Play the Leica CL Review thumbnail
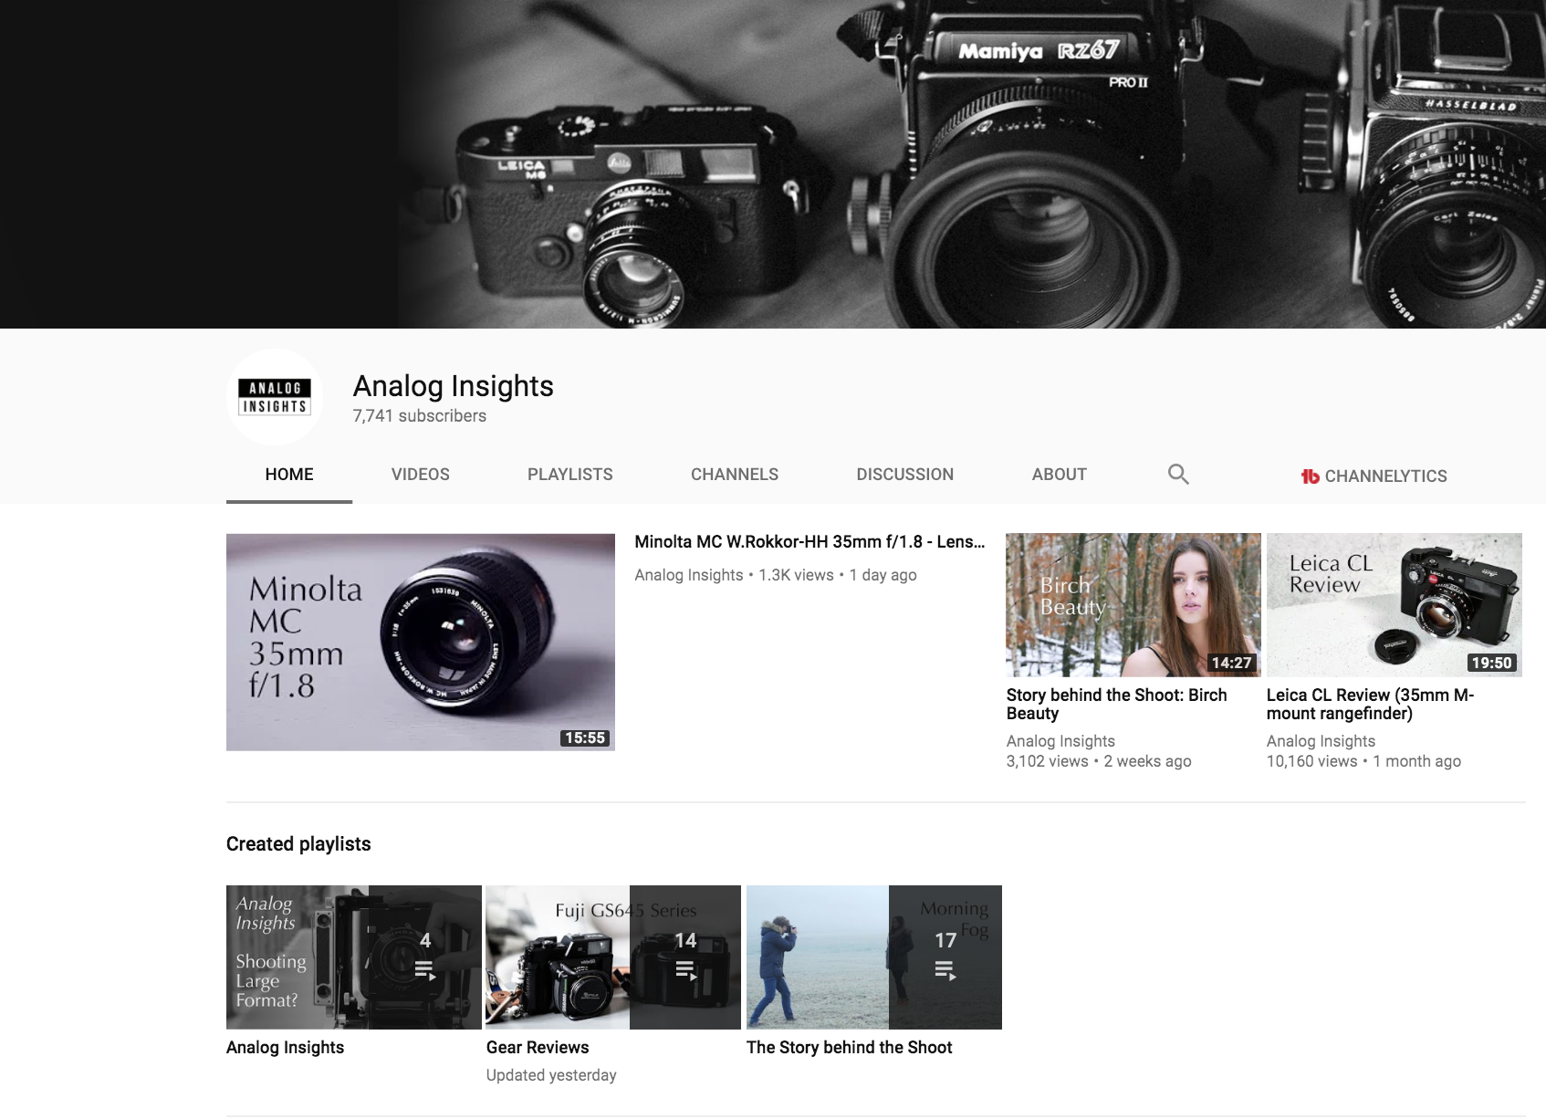Viewport: 1546px width, 1119px height. pos(1394,605)
